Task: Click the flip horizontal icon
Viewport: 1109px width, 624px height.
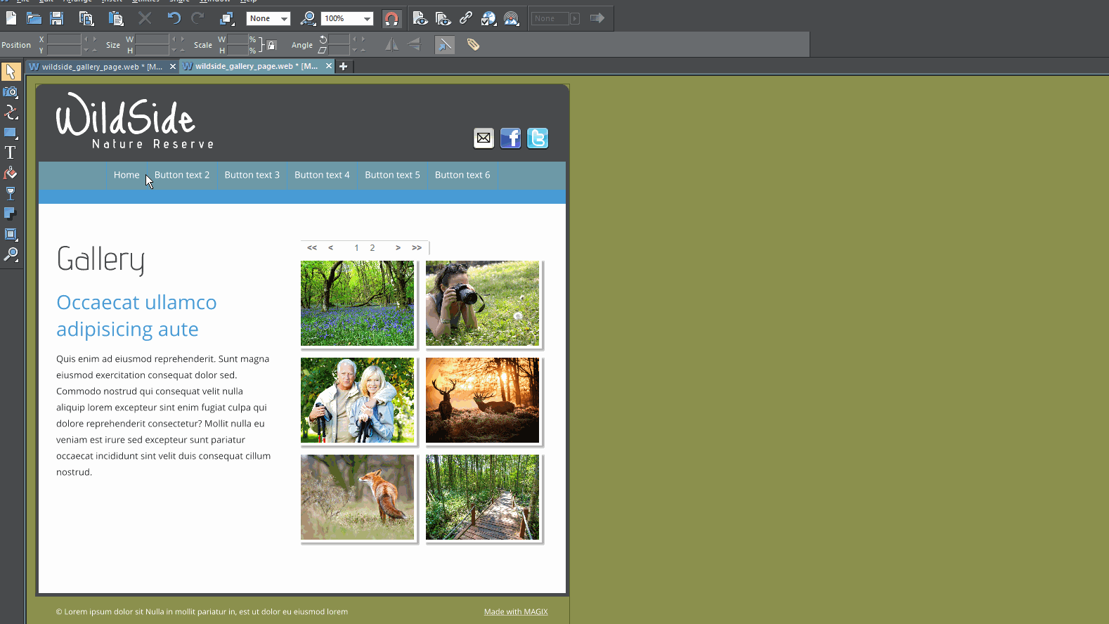Action: pyautogui.click(x=391, y=45)
